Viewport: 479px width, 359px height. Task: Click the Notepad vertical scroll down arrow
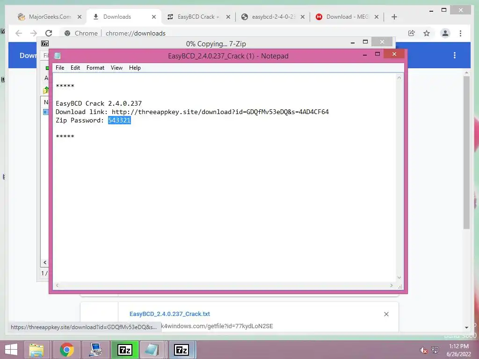click(399, 278)
